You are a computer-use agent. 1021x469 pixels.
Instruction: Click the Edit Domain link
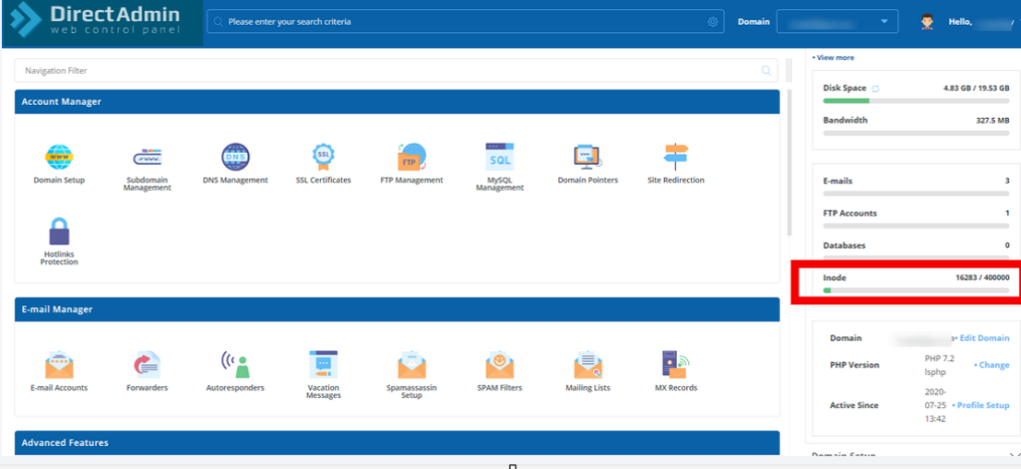[985, 338]
